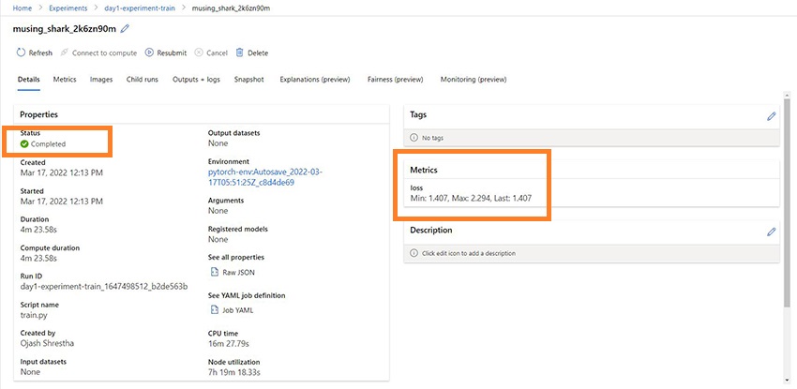Switch to the Metrics tab
Screen dimensions: 797x389
click(65, 80)
